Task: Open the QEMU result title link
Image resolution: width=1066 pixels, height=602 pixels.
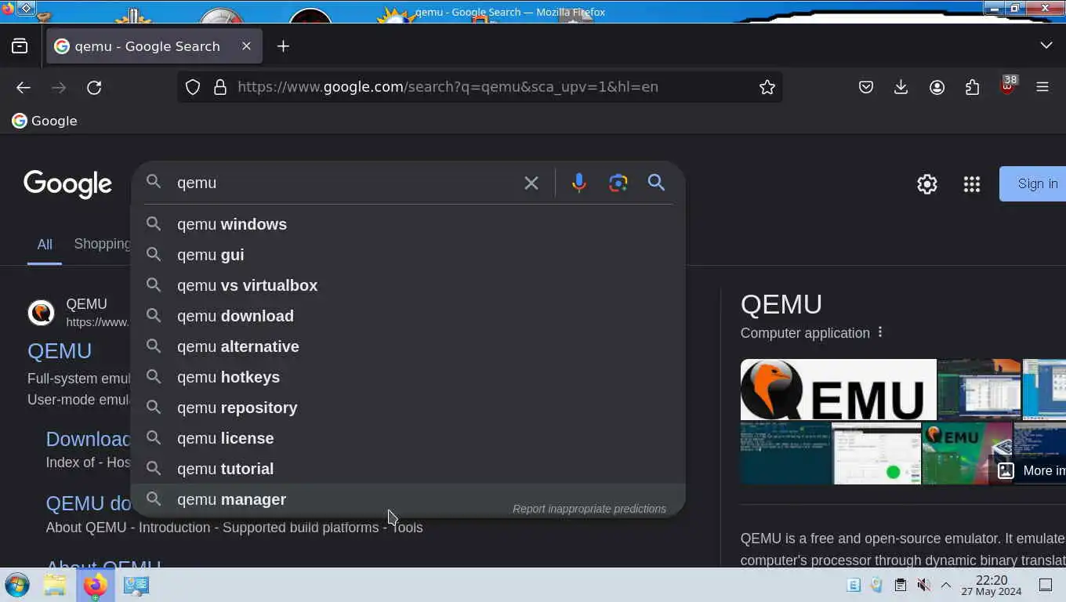Action: [60, 351]
